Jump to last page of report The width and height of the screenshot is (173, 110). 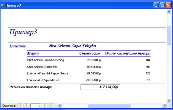[x=51, y=106]
